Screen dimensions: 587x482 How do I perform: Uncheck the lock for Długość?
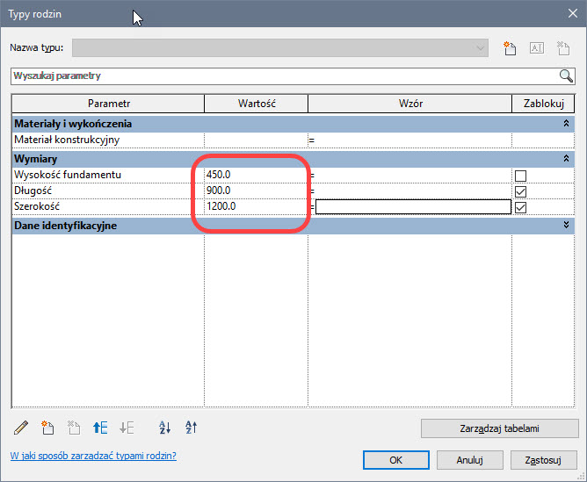pos(520,191)
